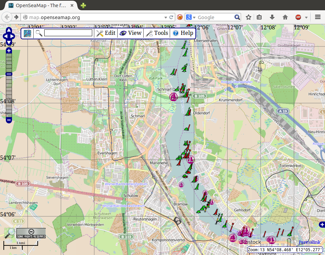Click the magnifier icon beside the map search box
The image size is (325, 255).
(39, 33)
